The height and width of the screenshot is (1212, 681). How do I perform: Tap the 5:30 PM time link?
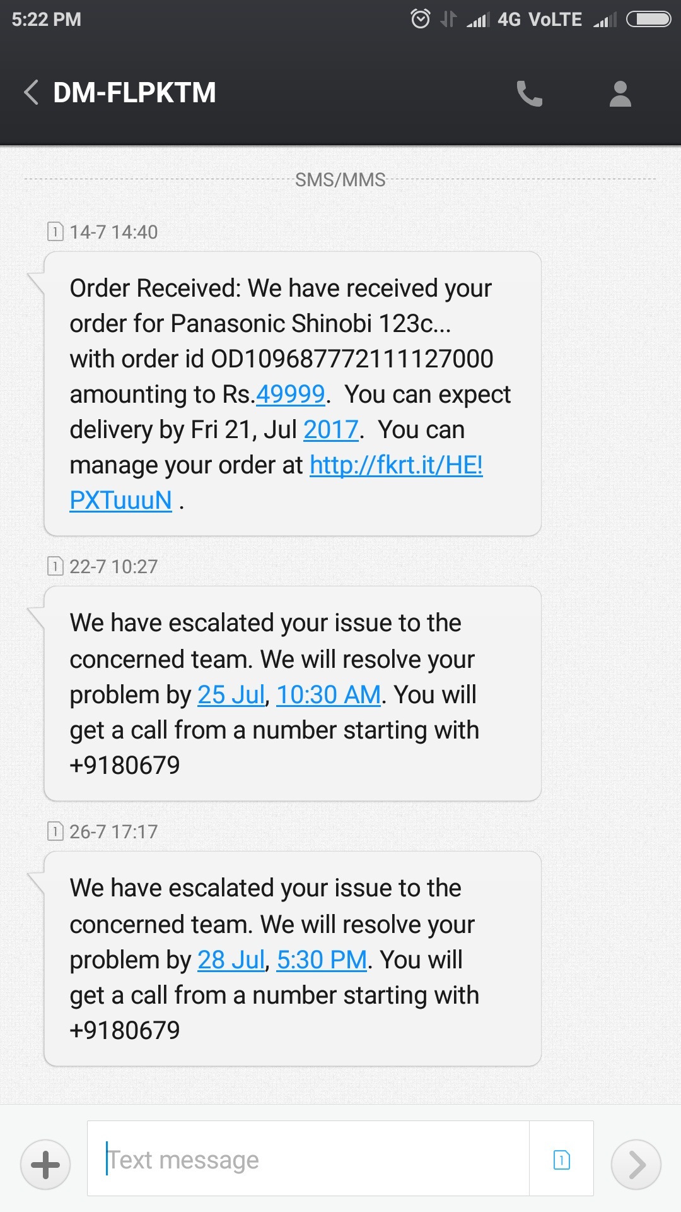322,960
